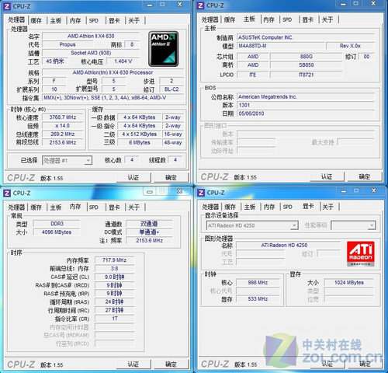Click the AMD Athlon II logo image
Screen dimensions: 388x373
[x=164, y=49]
